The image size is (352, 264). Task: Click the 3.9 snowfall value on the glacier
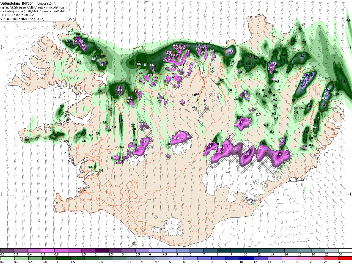(x=247, y=154)
